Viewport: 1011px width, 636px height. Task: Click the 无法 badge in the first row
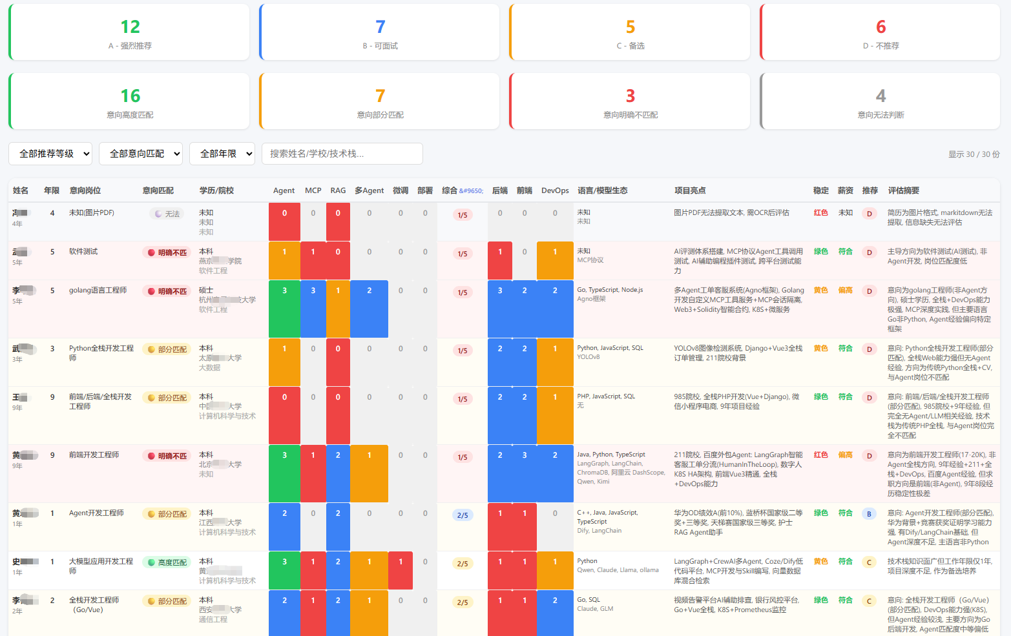pyautogui.click(x=167, y=214)
